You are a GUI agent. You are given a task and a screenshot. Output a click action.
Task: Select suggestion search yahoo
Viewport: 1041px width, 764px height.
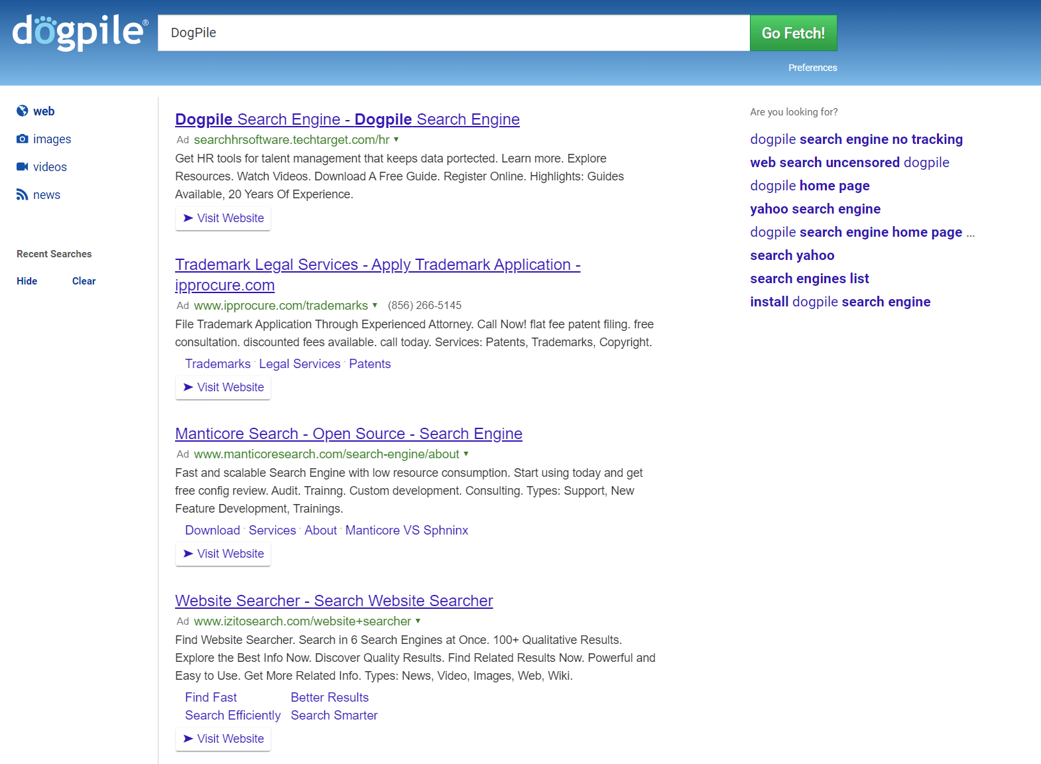pyautogui.click(x=792, y=255)
